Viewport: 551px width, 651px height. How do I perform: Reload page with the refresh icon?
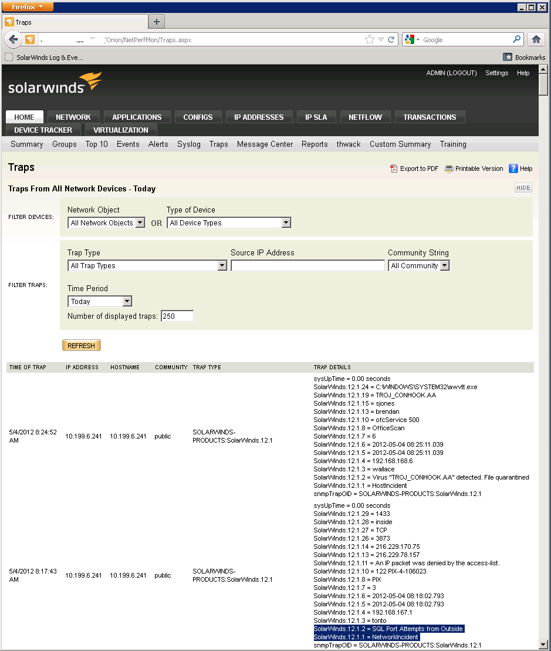391,39
